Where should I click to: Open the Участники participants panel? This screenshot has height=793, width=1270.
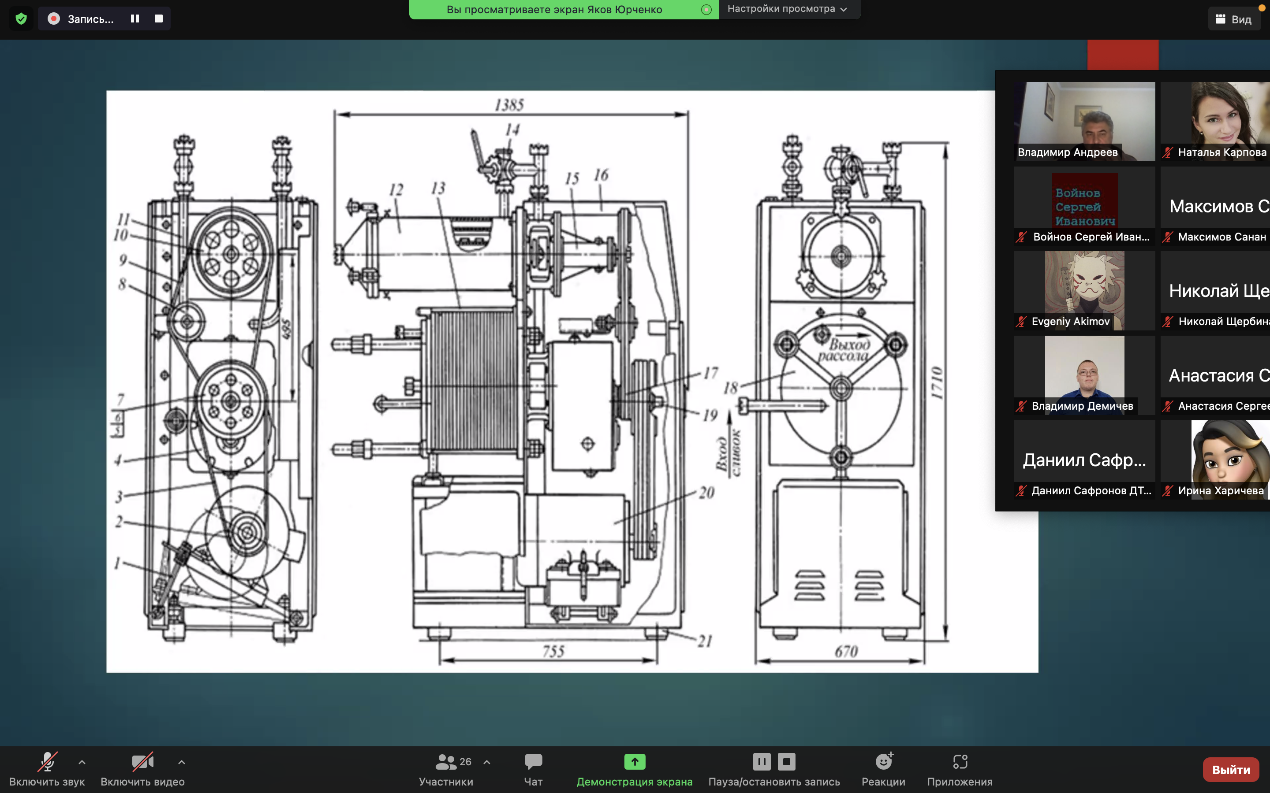coord(446,769)
